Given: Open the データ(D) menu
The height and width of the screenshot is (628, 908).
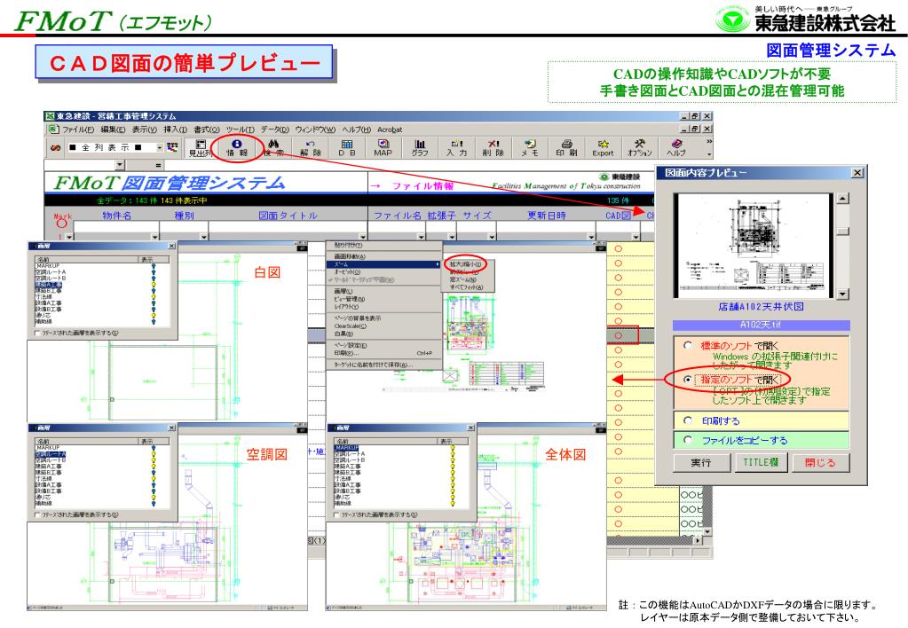Looking at the screenshot, I should [275, 130].
